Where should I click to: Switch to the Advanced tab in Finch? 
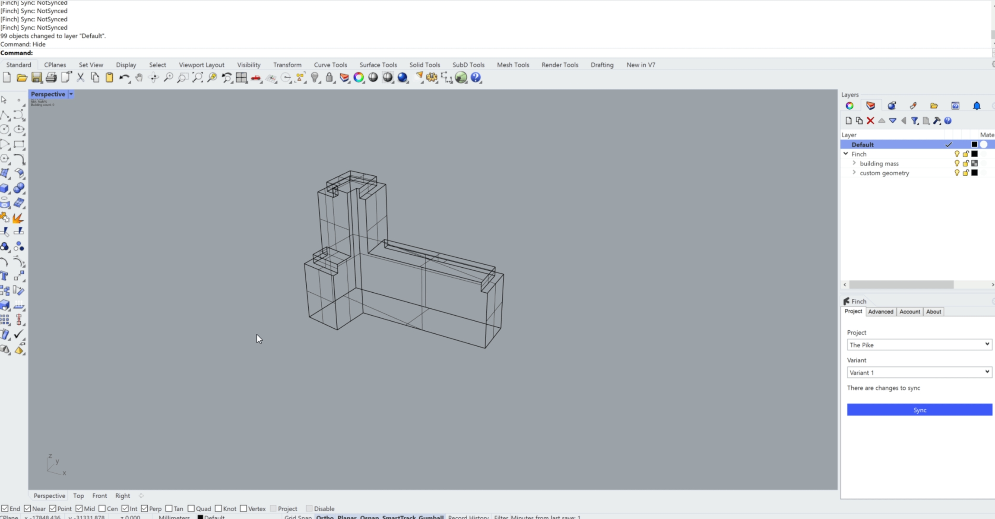click(880, 312)
